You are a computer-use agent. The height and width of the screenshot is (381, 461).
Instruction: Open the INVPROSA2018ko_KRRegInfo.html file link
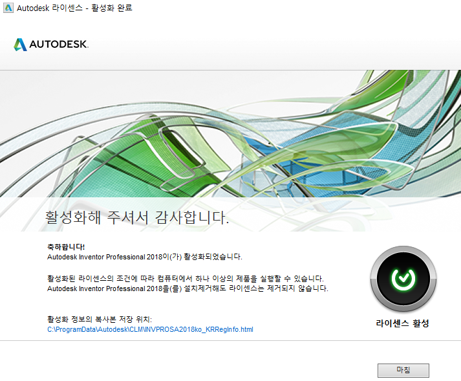(150, 329)
